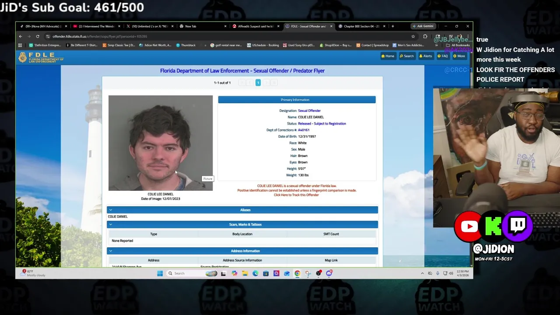Open Dept of Corrections number A40161
The width and height of the screenshot is (560, 315).
click(x=304, y=130)
